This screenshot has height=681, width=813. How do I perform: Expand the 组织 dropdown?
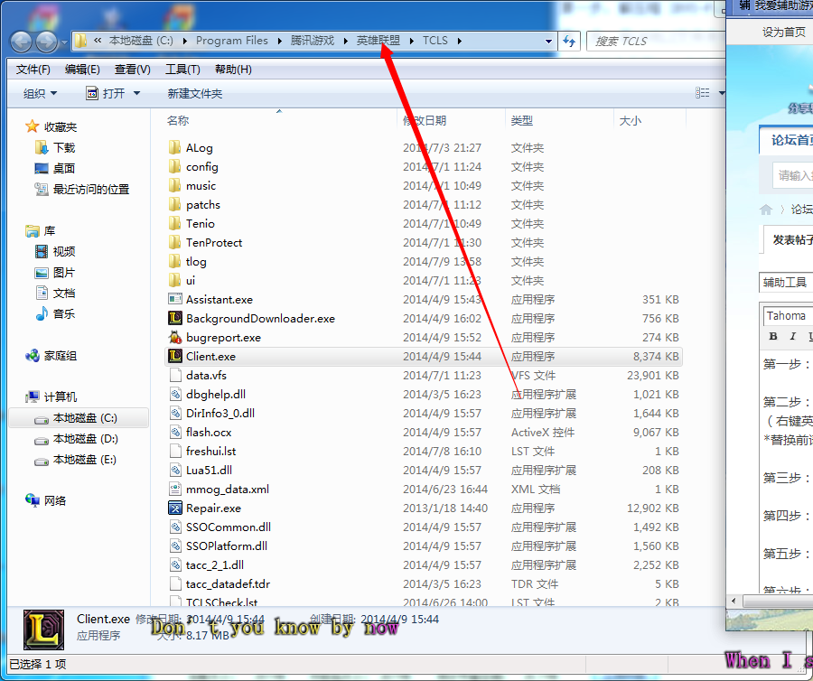[x=41, y=94]
